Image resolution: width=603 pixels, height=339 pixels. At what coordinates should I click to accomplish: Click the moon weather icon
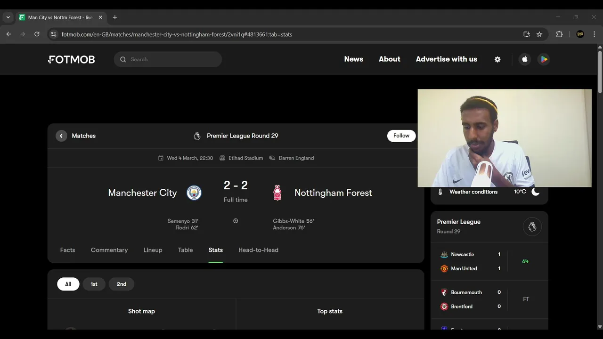[536, 192]
